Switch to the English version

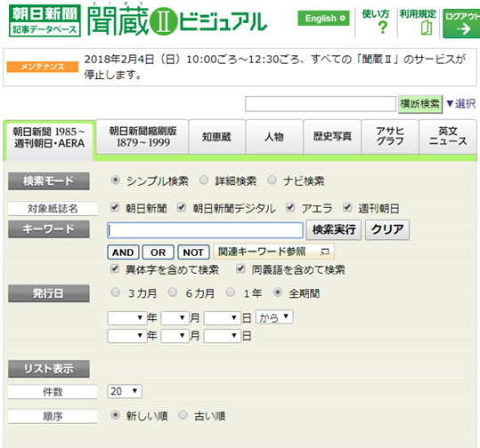323,19
